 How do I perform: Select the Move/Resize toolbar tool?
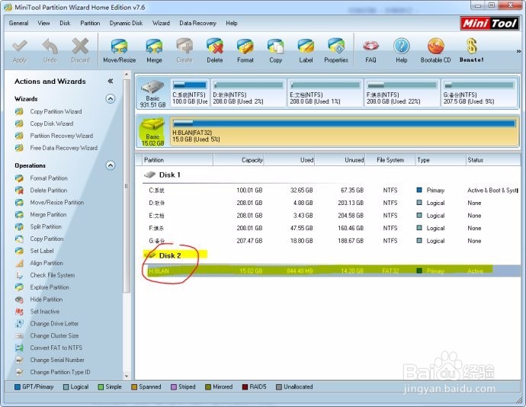pyautogui.click(x=120, y=50)
